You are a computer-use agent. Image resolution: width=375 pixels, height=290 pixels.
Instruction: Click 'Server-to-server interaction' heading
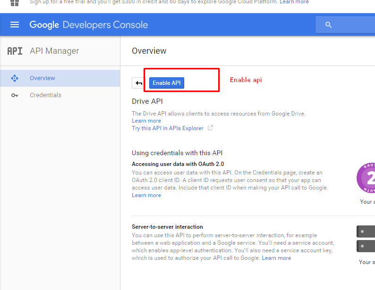click(167, 227)
